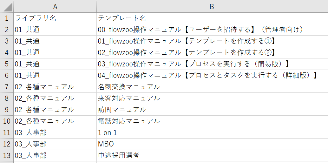This screenshot has width=328, height=163.
Task: Select row 13 header
Action: 7,155
